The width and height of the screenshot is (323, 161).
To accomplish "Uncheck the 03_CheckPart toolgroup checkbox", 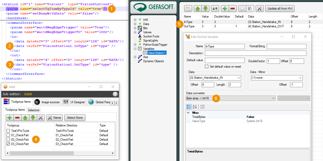I will [8, 144].
